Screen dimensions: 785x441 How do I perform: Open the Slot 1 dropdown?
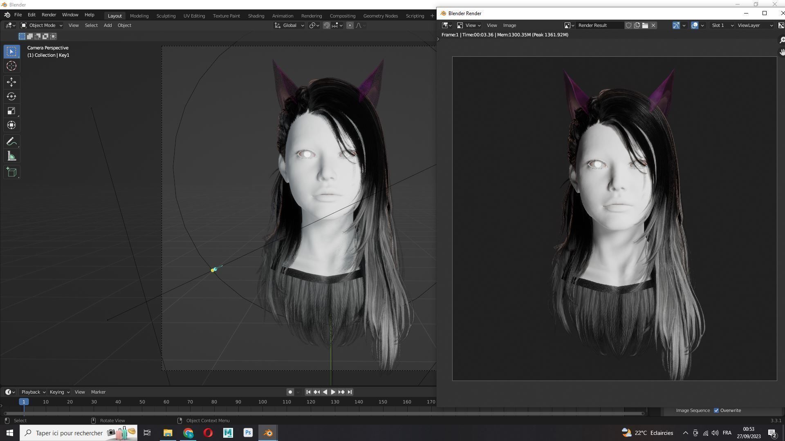tap(722, 25)
